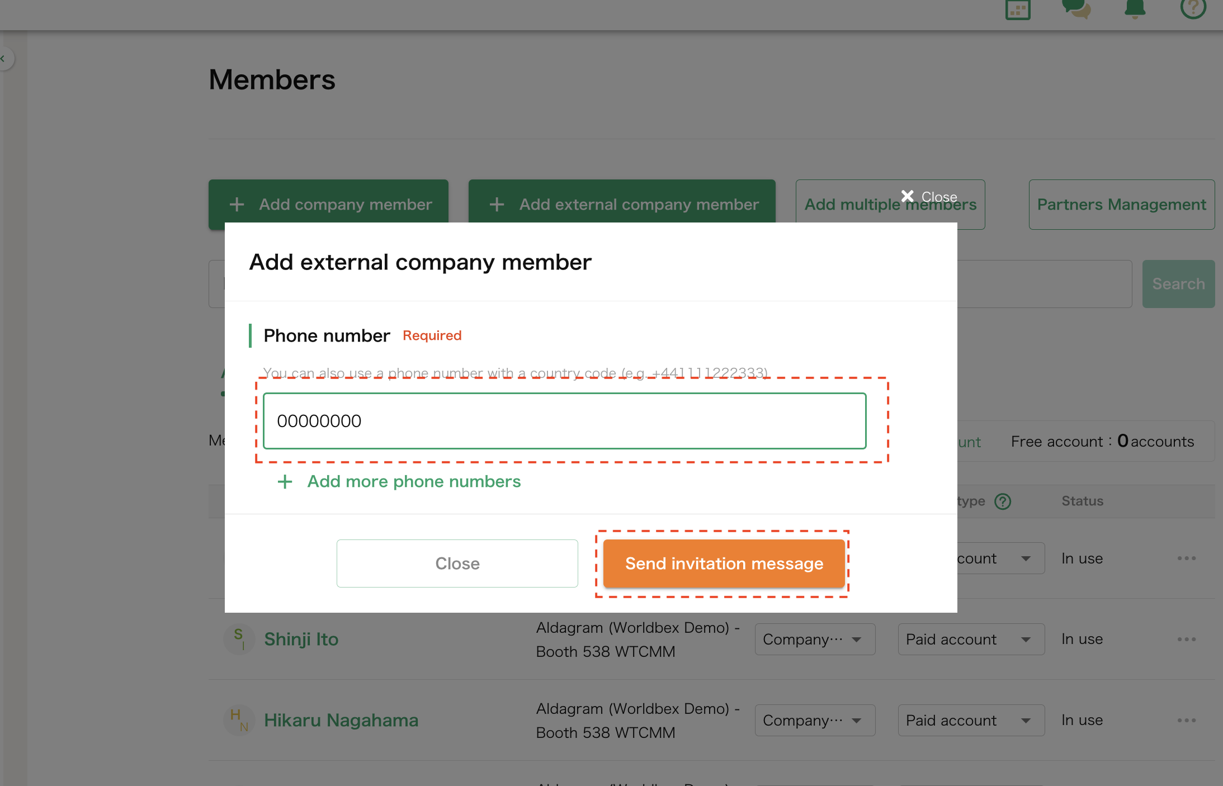
Task: Click Send invitation message button
Action: [724, 564]
